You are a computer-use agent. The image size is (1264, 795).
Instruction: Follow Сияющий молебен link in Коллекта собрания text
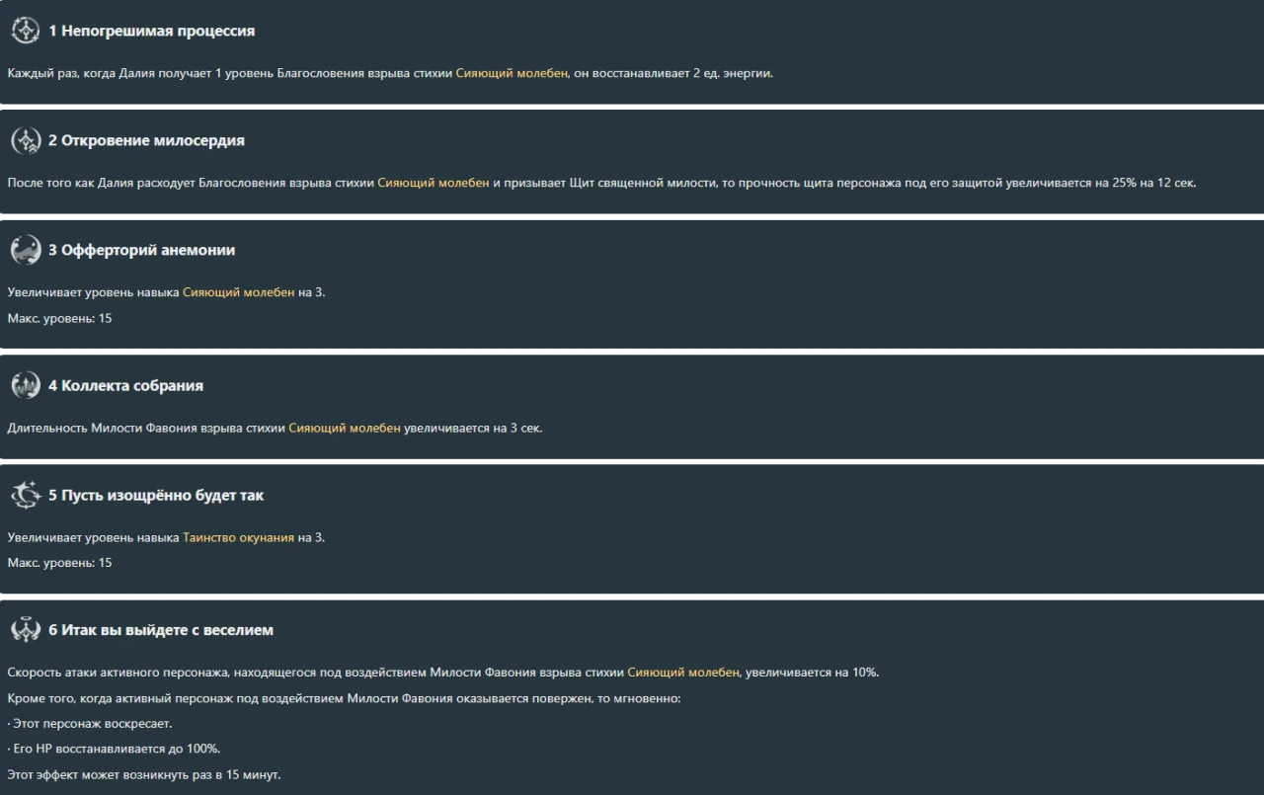pyautogui.click(x=345, y=428)
